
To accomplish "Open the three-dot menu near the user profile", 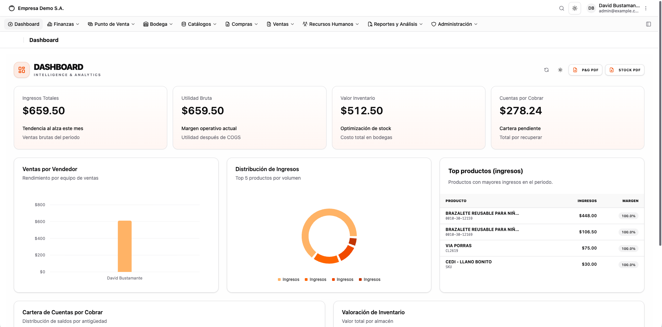I will tap(646, 8).
